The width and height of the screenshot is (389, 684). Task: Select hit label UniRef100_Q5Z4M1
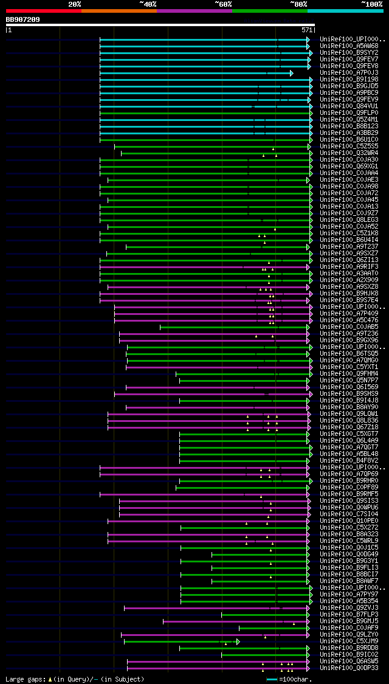click(349, 120)
